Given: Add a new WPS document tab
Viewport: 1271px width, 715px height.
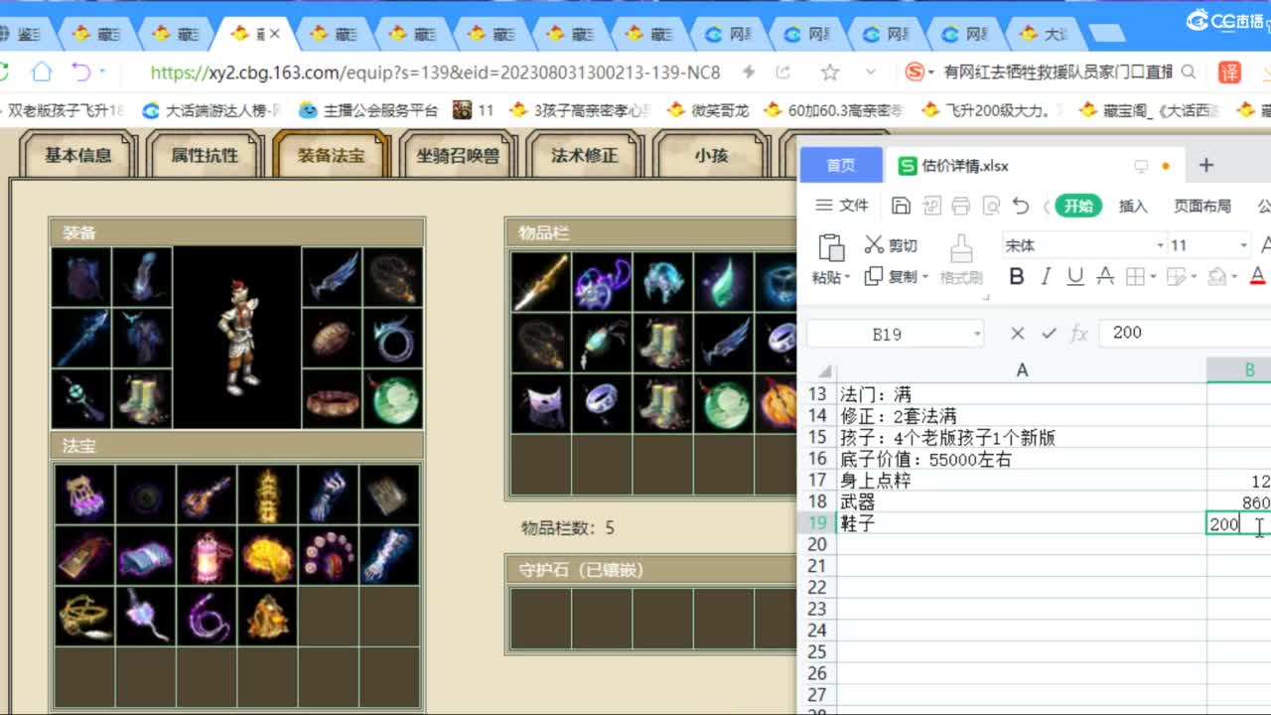Looking at the screenshot, I should pyautogui.click(x=1206, y=165).
